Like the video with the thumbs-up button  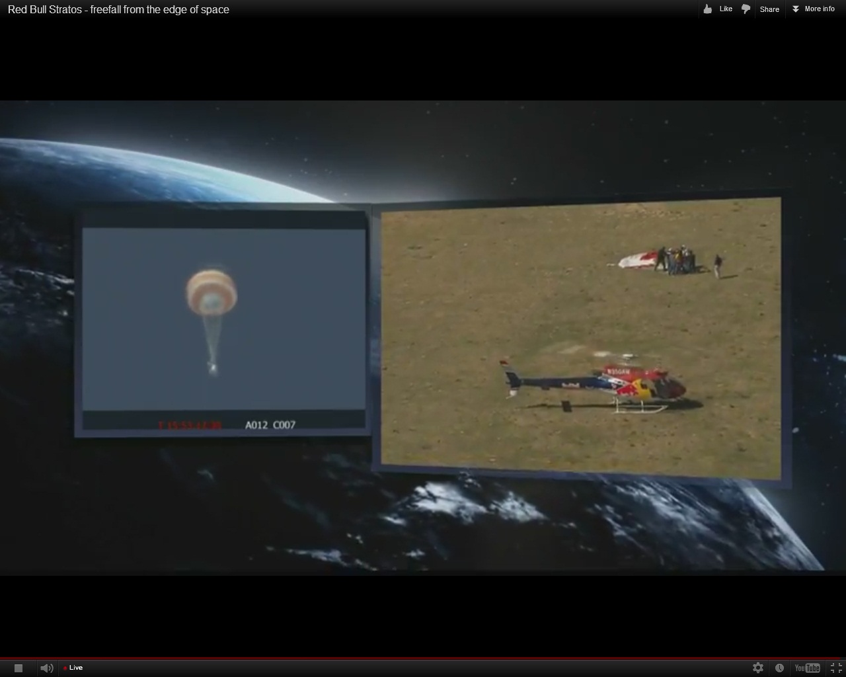tap(718, 9)
